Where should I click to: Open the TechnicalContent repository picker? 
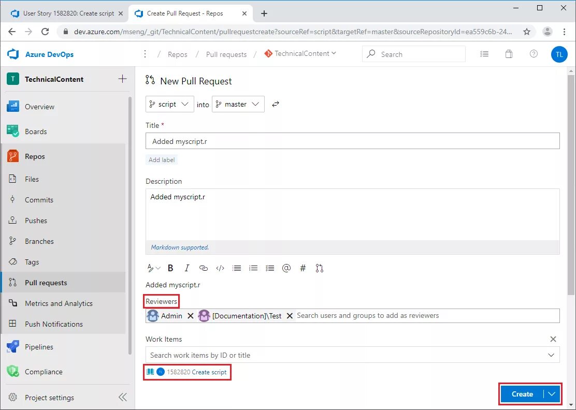coord(300,54)
